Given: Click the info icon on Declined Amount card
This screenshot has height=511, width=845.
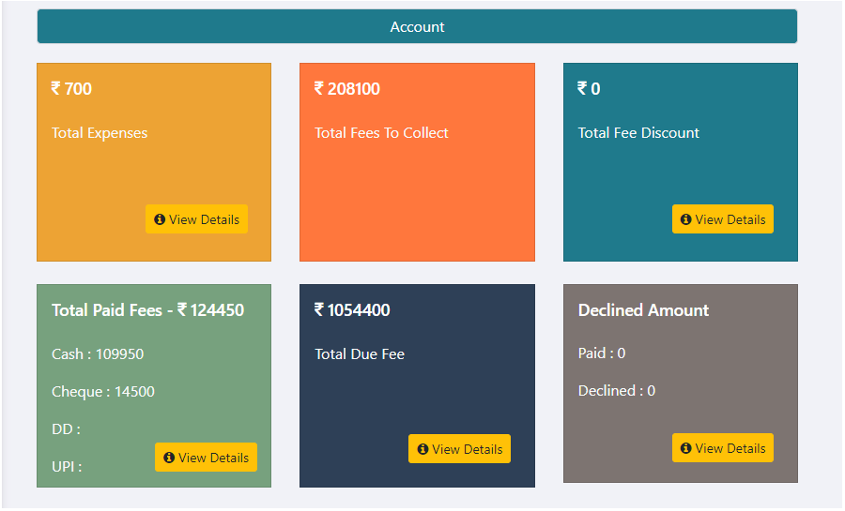Looking at the screenshot, I should pos(685,448).
